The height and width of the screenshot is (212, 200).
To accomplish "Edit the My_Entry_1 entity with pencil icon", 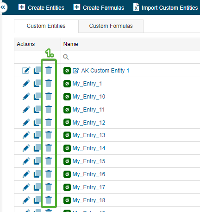I will pyautogui.click(x=26, y=83).
